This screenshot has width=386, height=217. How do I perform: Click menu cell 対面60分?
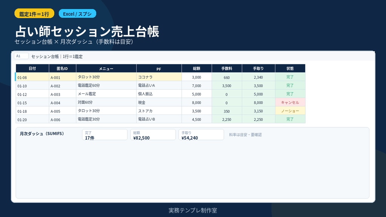pos(106,102)
